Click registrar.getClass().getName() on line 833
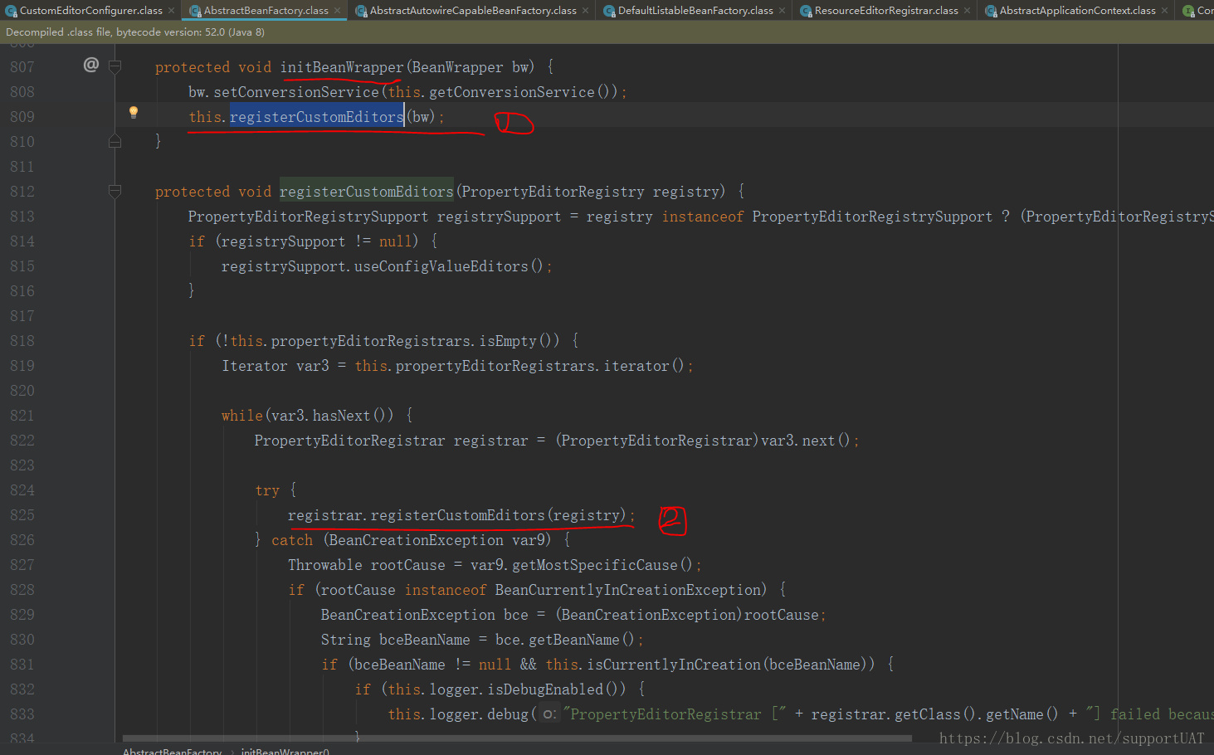1214x755 pixels. pyautogui.click(x=934, y=714)
